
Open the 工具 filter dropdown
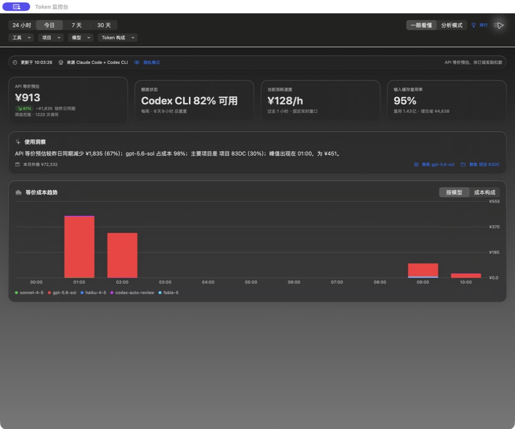click(21, 38)
